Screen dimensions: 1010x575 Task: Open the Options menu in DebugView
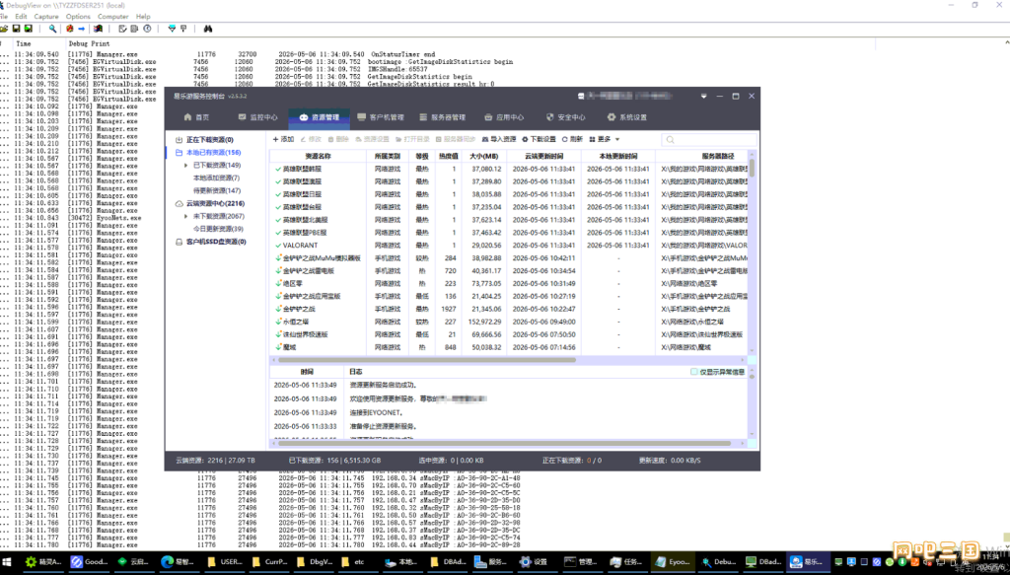click(78, 16)
